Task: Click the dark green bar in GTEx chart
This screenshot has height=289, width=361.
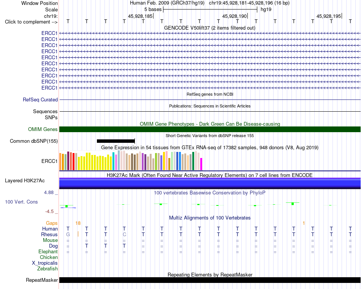Action: click(x=193, y=161)
